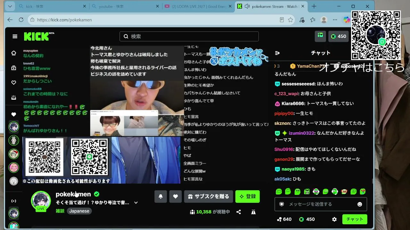Open the pokekamen LIVE profile avatar
The image size is (410, 230).
point(41,201)
